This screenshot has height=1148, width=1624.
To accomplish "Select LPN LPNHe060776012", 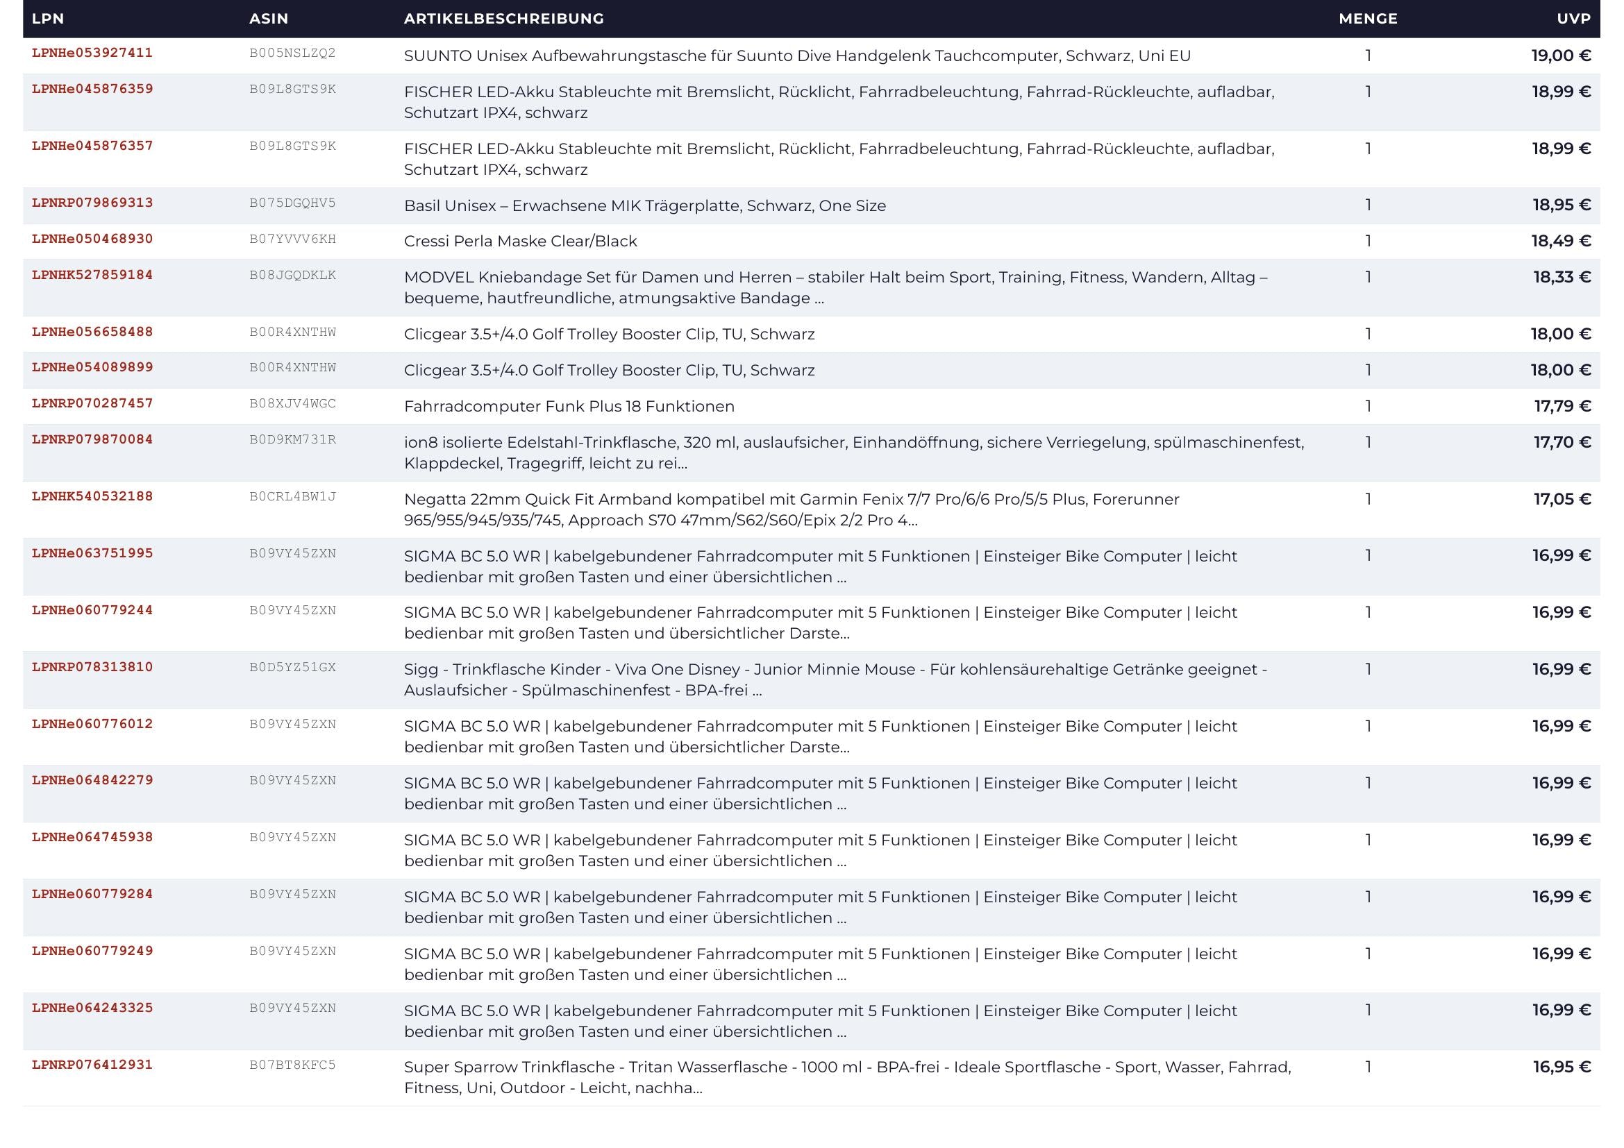I will point(92,724).
